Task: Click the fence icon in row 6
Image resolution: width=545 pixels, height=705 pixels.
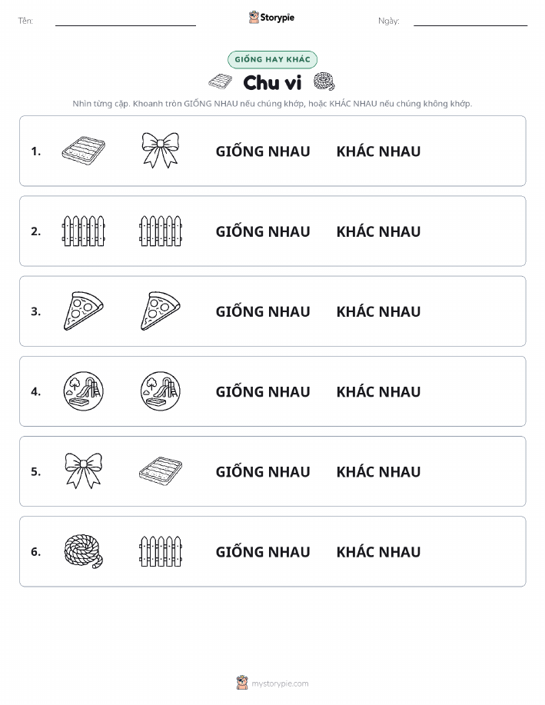Action: [x=161, y=551]
